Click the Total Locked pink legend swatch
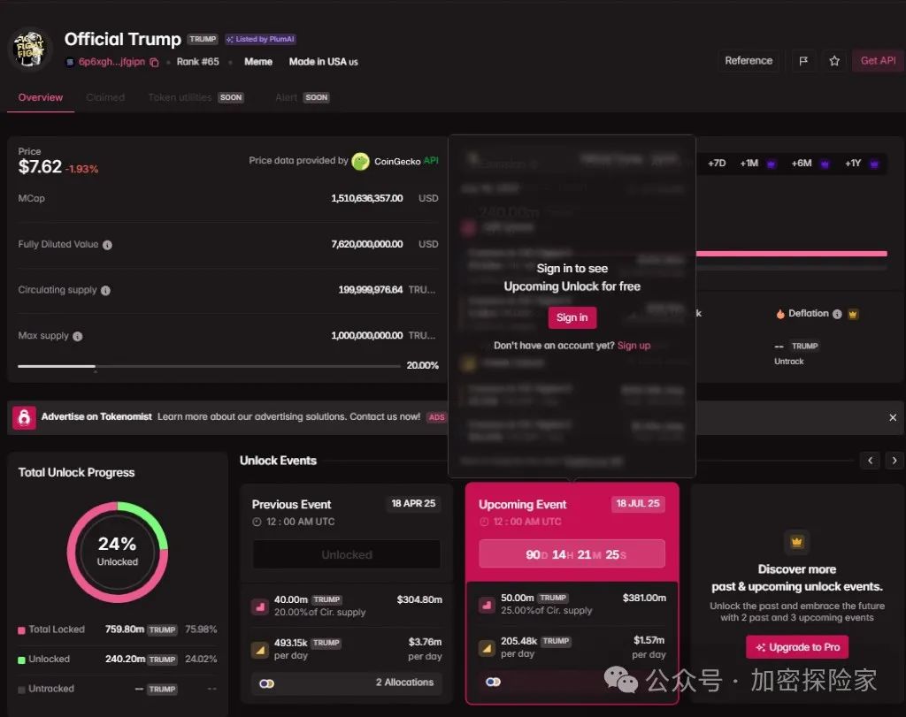This screenshot has height=717, width=906. coord(21,630)
